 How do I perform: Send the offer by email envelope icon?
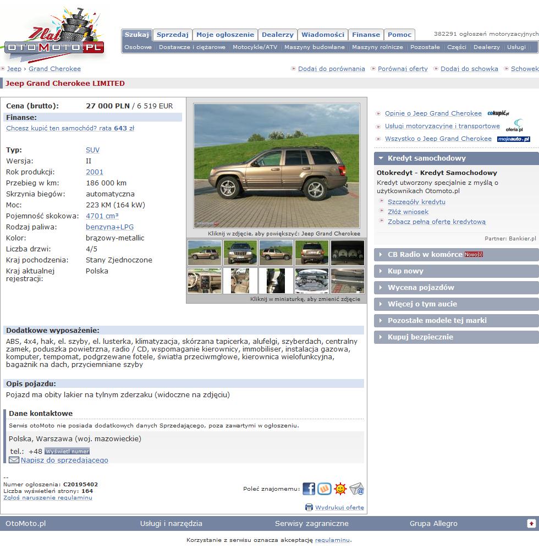click(357, 489)
